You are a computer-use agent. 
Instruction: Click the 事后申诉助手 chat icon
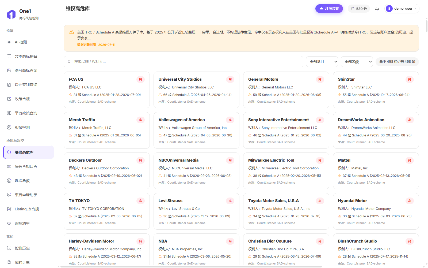click(x=9, y=195)
